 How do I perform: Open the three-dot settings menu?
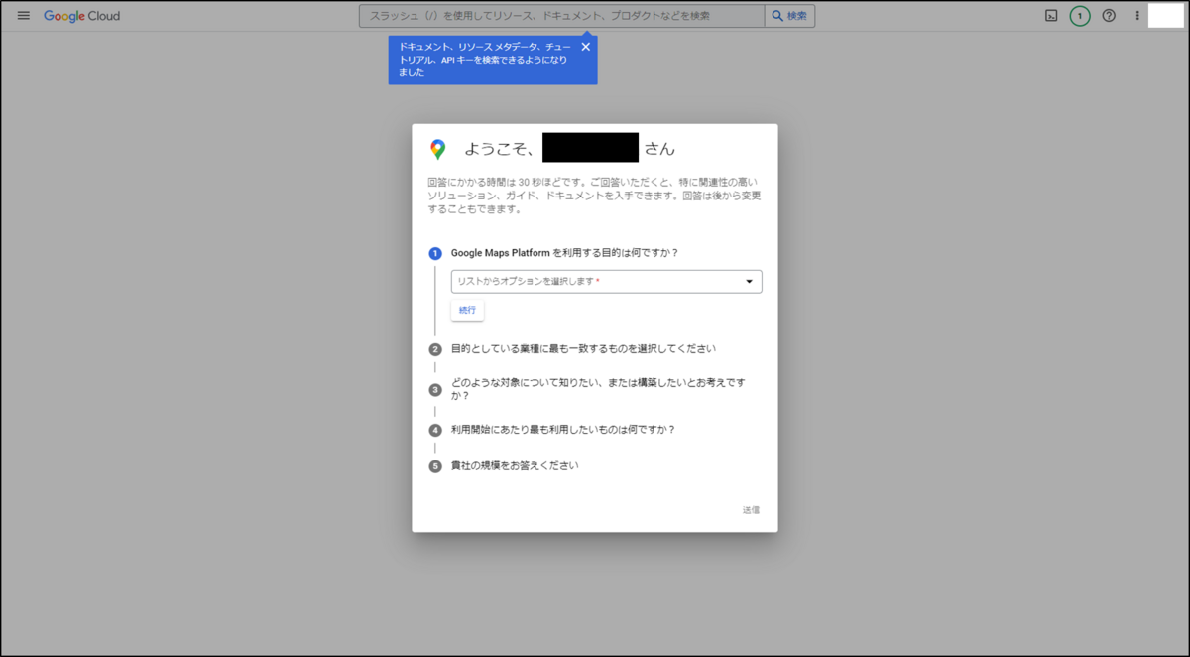[x=1137, y=16]
